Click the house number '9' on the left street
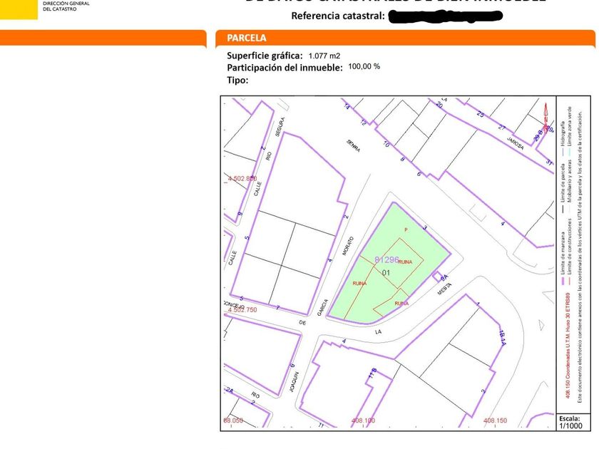This screenshot has height=449, width=599. 240,213
